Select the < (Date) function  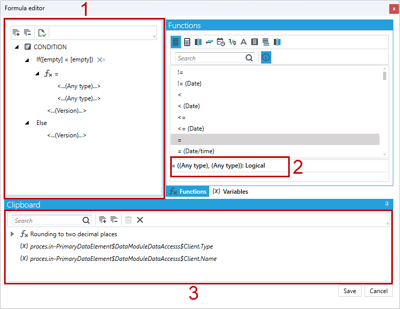[275, 106]
